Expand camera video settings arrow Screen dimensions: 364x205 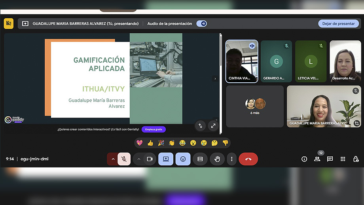[x=138, y=159]
